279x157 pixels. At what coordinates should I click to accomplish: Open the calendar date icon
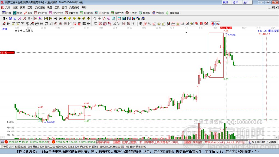(x=119, y=18)
